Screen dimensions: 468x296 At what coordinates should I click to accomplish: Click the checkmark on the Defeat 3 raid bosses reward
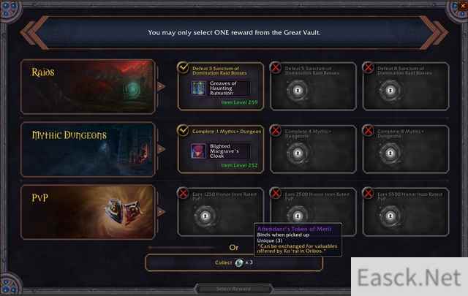point(183,67)
